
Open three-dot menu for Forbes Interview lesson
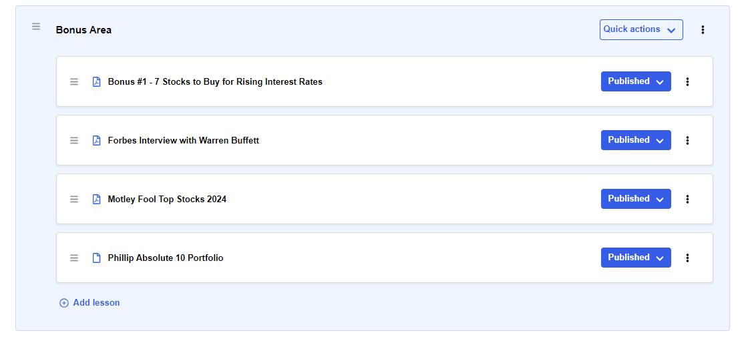click(687, 140)
